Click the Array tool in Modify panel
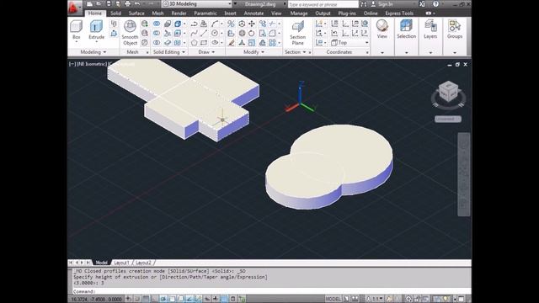This screenshot has height=303, width=539. [272, 43]
